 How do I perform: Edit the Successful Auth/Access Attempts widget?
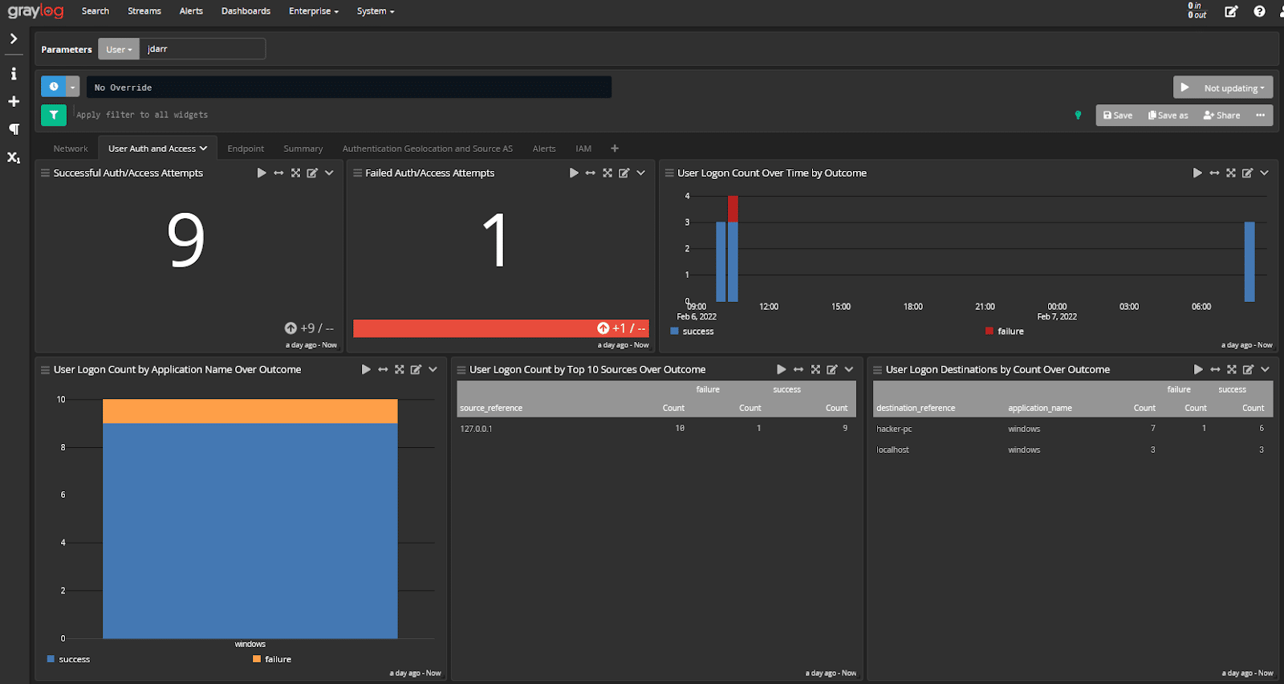point(312,173)
